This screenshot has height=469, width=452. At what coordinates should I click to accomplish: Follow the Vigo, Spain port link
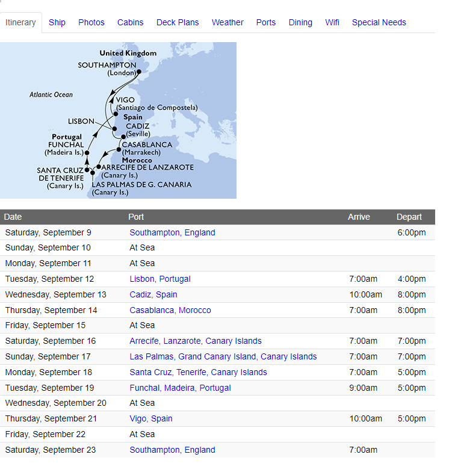coord(151,419)
